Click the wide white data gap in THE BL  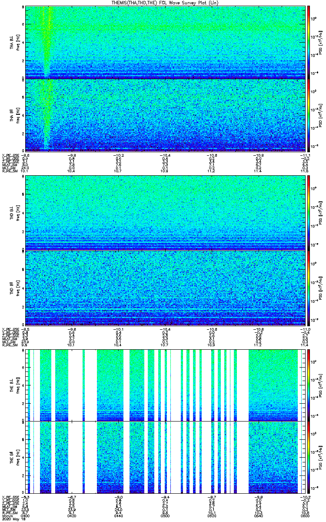coord(75,385)
